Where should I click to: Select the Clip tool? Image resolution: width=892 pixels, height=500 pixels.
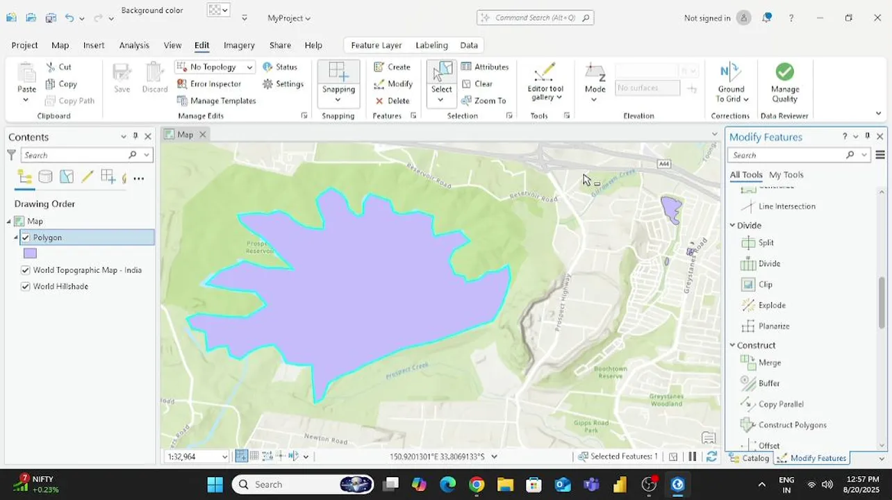[x=757, y=284]
